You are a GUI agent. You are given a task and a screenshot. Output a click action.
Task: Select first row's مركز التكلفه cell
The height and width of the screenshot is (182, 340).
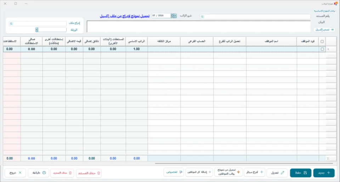[x=164, y=49]
